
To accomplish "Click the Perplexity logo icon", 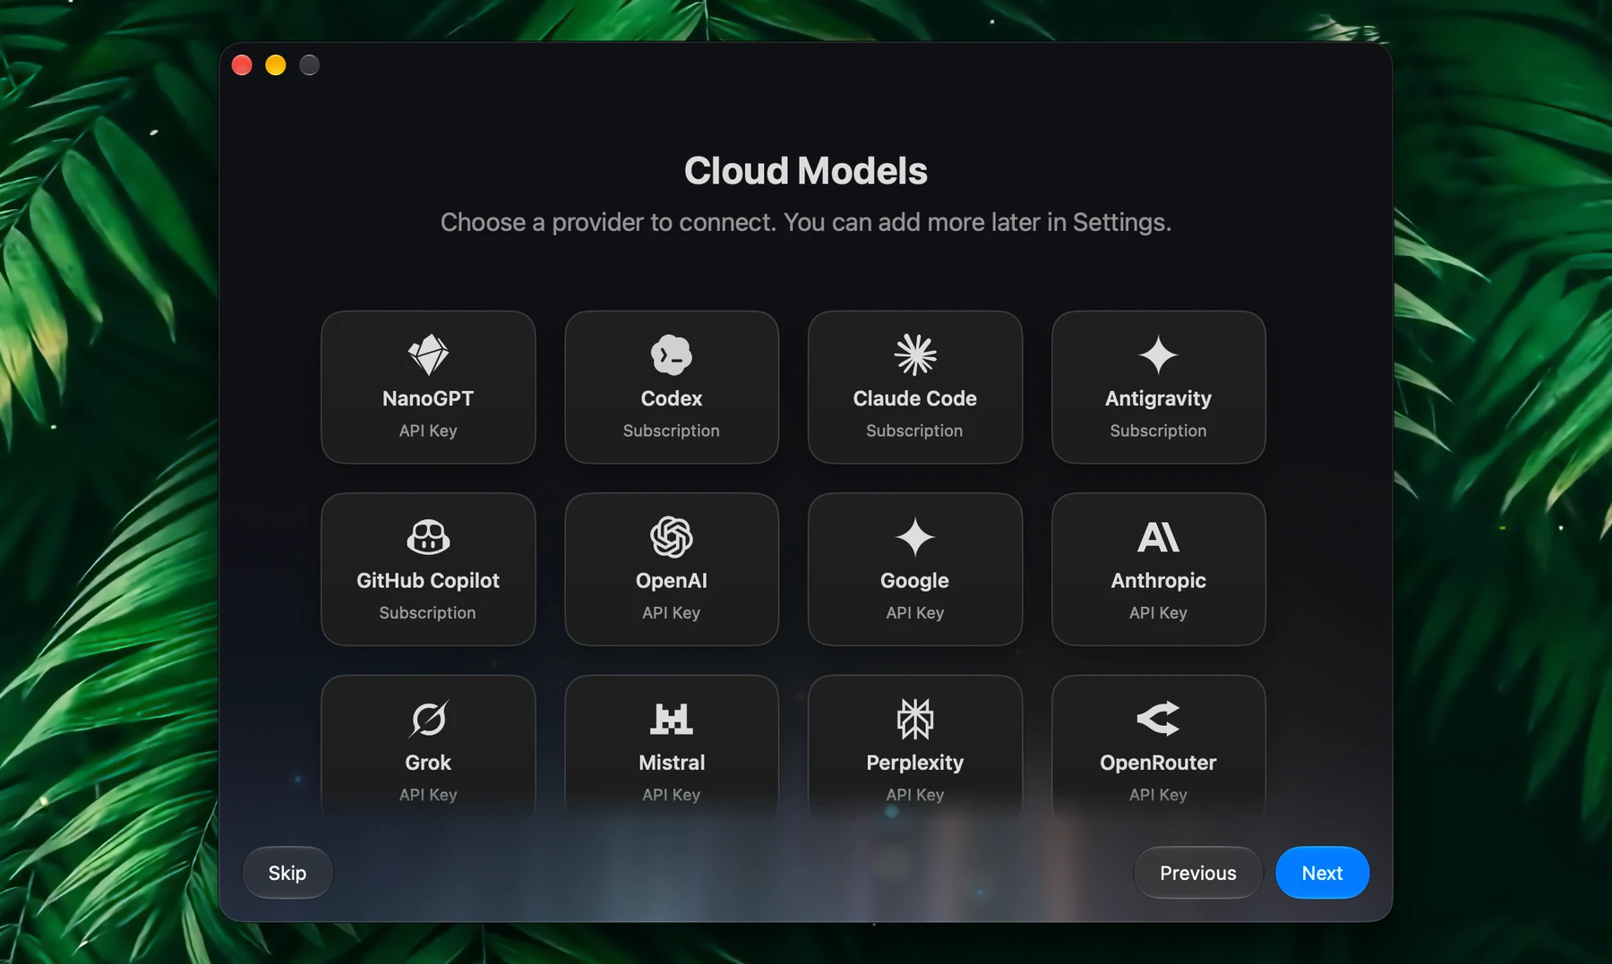I will 915,719.
